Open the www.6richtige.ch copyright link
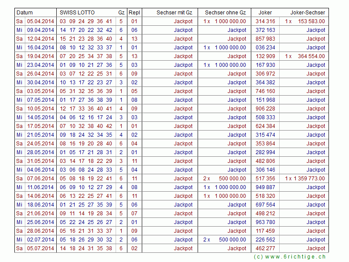349x262 pixels. tap(290, 257)
